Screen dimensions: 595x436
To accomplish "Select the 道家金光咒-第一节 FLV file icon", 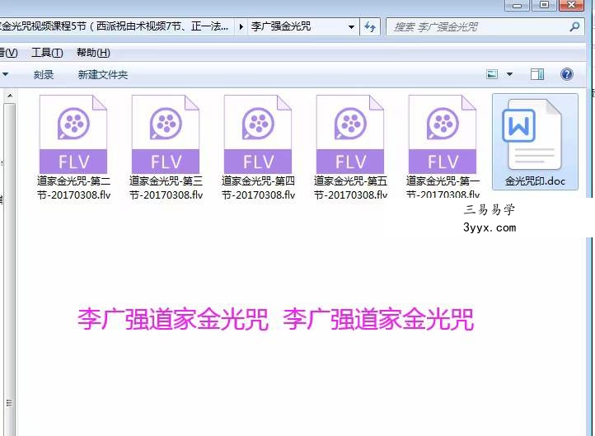I will (443, 134).
